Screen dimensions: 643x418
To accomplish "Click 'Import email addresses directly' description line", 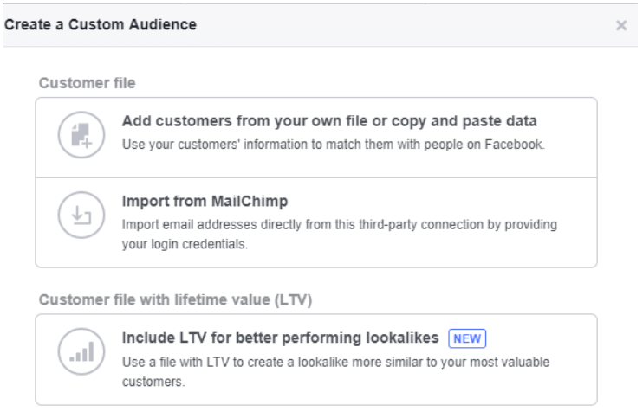I will click(x=339, y=224).
